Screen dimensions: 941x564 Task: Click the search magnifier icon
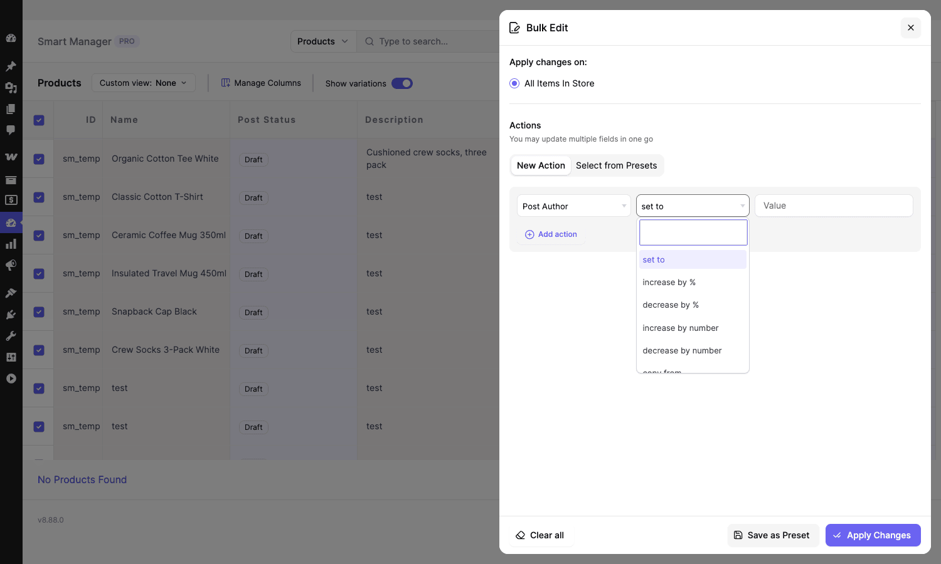tap(369, 41)
